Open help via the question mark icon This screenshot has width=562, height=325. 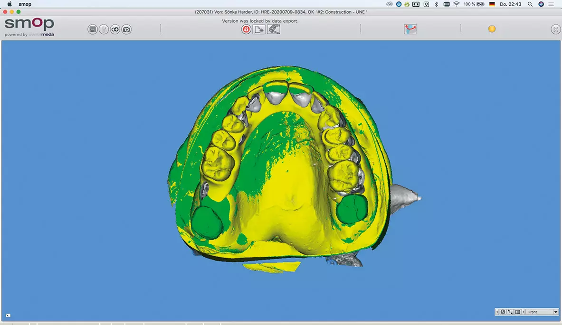pos(104,29)
